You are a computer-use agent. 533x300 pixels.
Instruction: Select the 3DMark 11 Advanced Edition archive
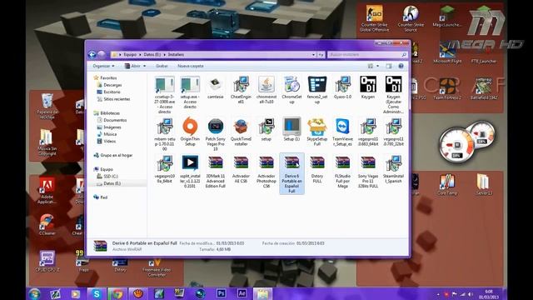(216, 172)
